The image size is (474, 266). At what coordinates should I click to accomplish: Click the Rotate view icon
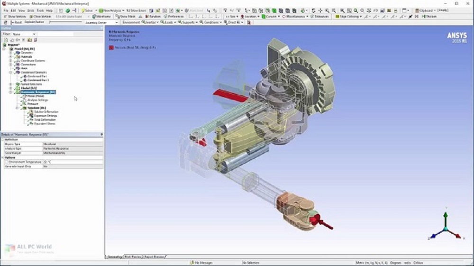click(x=313, y=10)
